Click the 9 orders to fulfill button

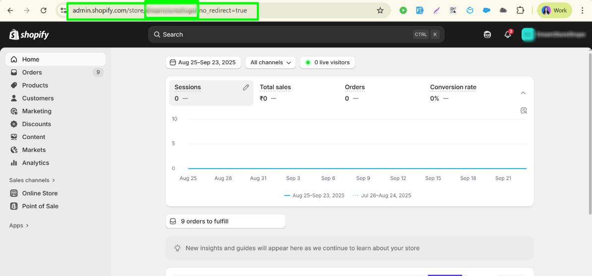(x=226, y=222)
